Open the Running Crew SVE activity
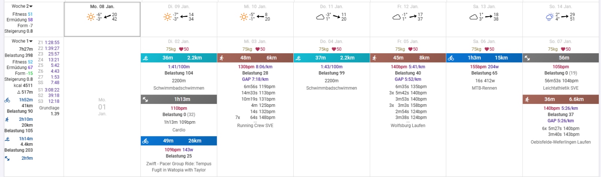 255,126
